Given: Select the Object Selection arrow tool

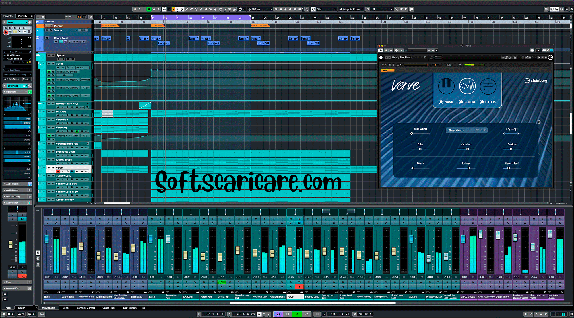Looking at the screenshot, I should pos(177,9).
